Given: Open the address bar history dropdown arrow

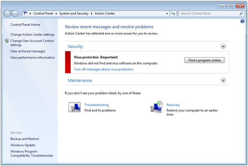Looking at the screenshot, I should [x=167, y=14].
